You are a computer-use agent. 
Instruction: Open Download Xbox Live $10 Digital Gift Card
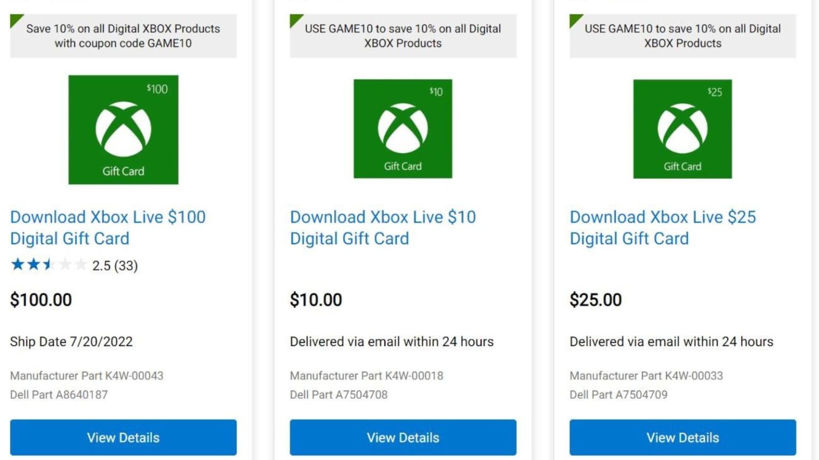[x=383, y=227]
